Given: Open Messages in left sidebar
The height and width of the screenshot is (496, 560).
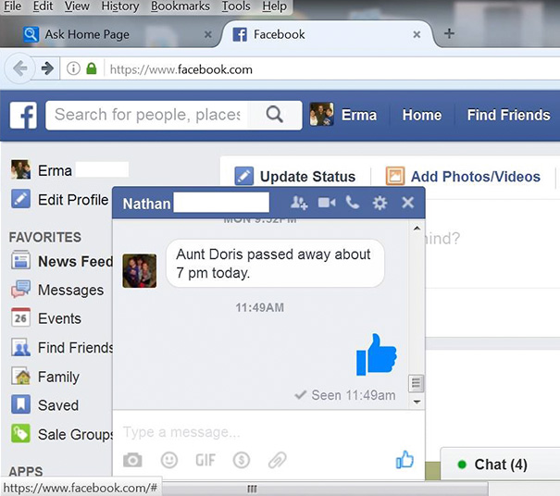Looking at the screenshot, I should [x=70, y=290].
